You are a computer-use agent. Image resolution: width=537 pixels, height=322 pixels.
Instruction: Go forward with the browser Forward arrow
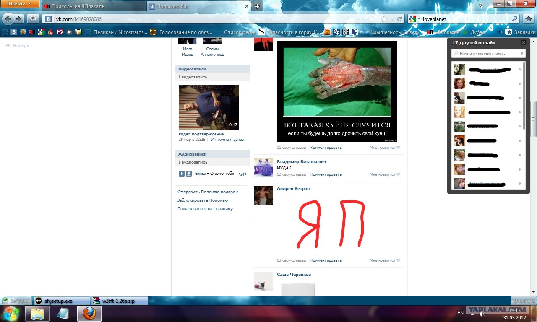(x=19, y=19)
